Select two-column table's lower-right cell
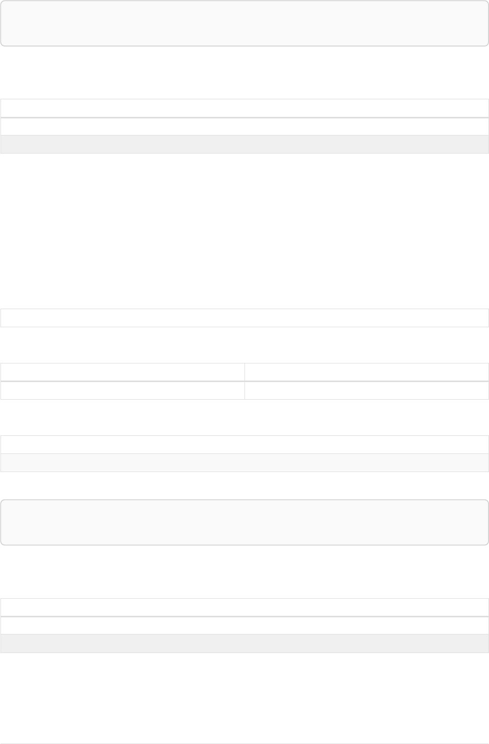The width and height of the screenshot is (489, 744). point(366,390)
